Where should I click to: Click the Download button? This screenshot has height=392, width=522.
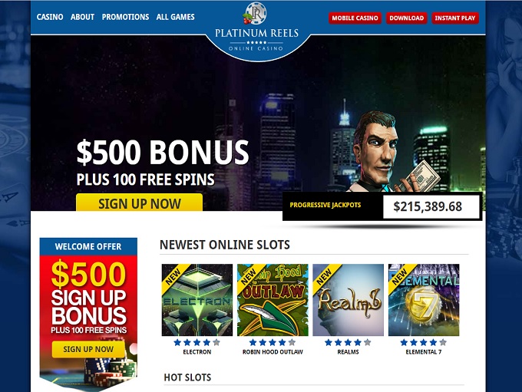[407, 18]
